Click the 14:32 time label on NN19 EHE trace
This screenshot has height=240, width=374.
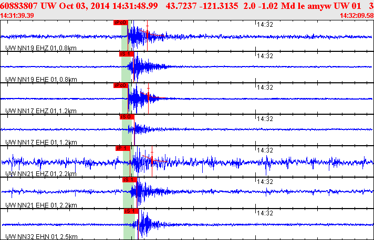click(x=265, y=56)
